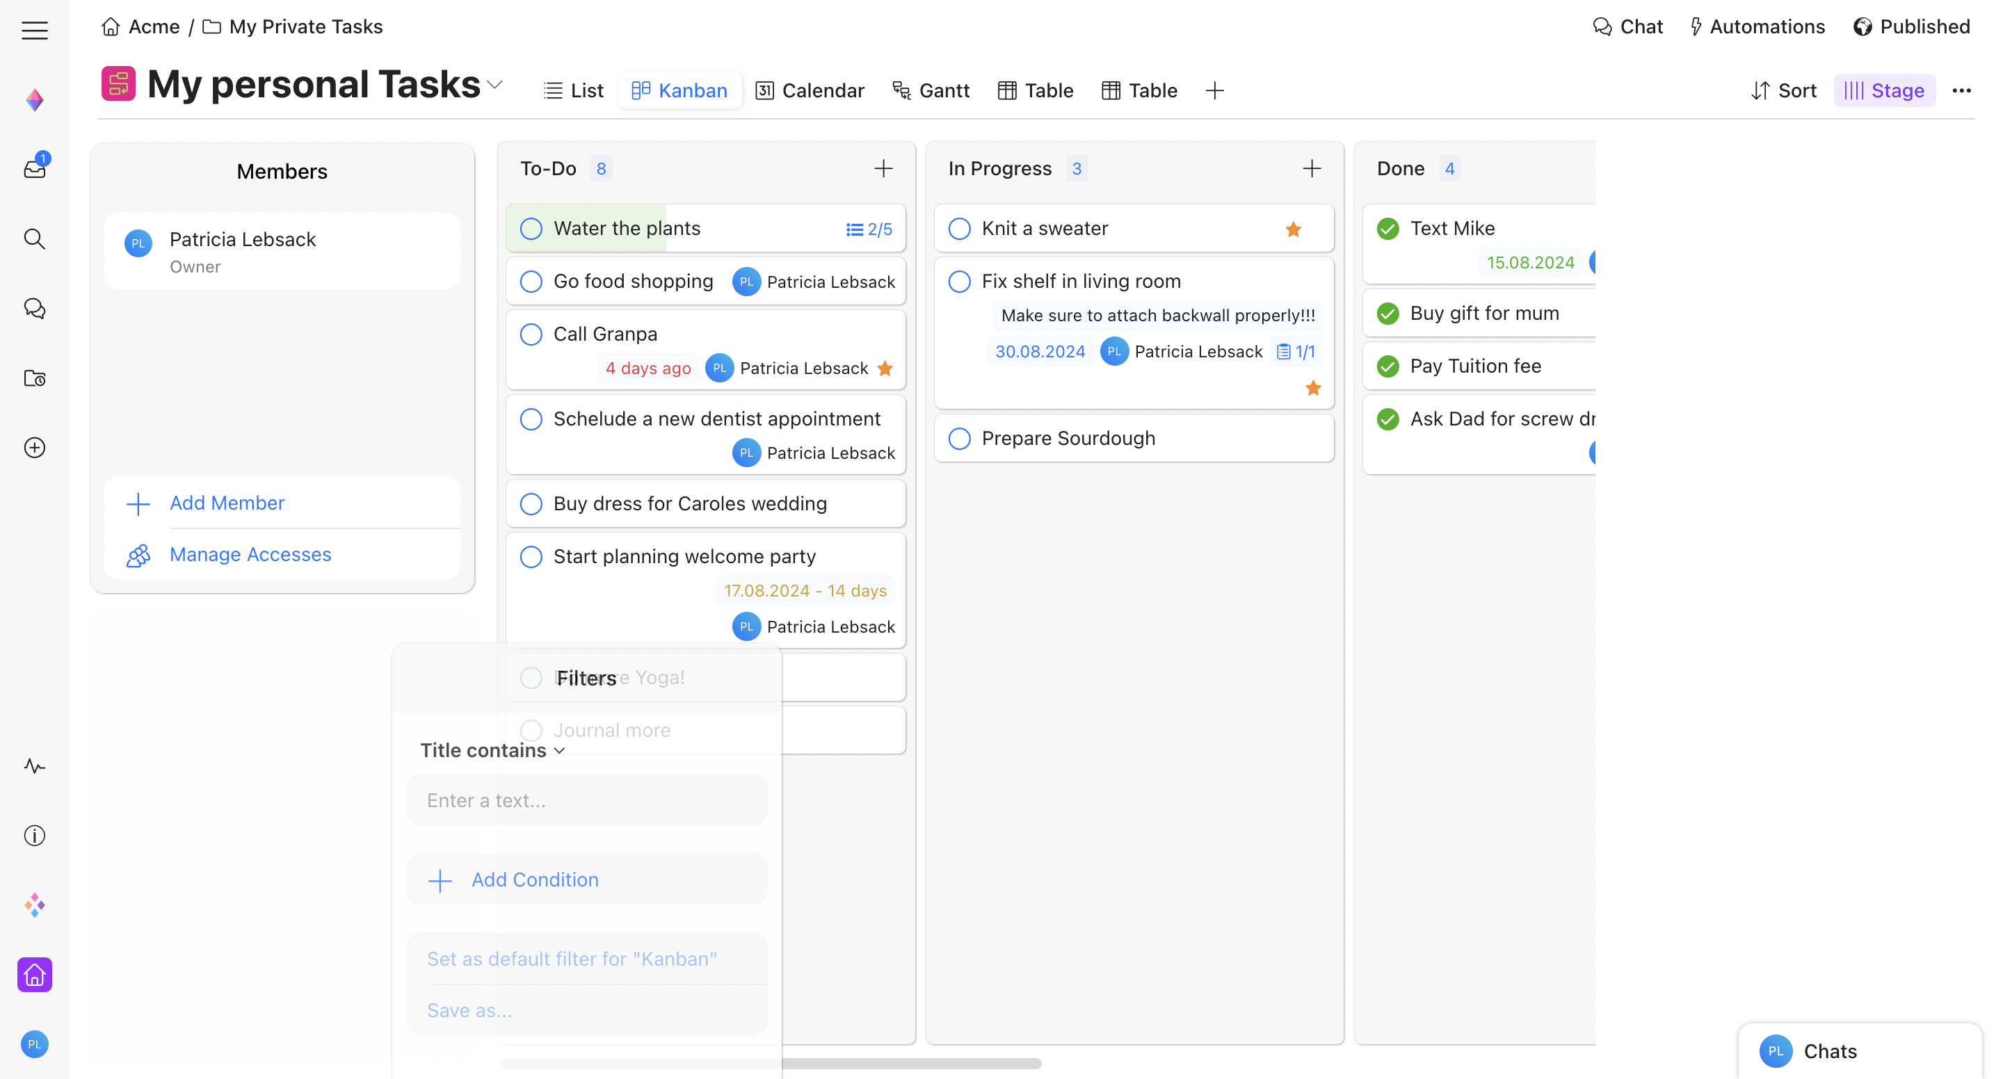Open the hamburger menu icon
Viewport: 2003px width, 1079px height.
click(34, 29)
